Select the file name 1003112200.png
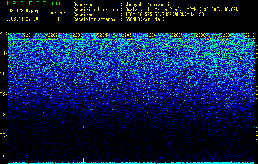Viewport: 258px width, 164px height. pyautogui.click(x=21, y=11)
